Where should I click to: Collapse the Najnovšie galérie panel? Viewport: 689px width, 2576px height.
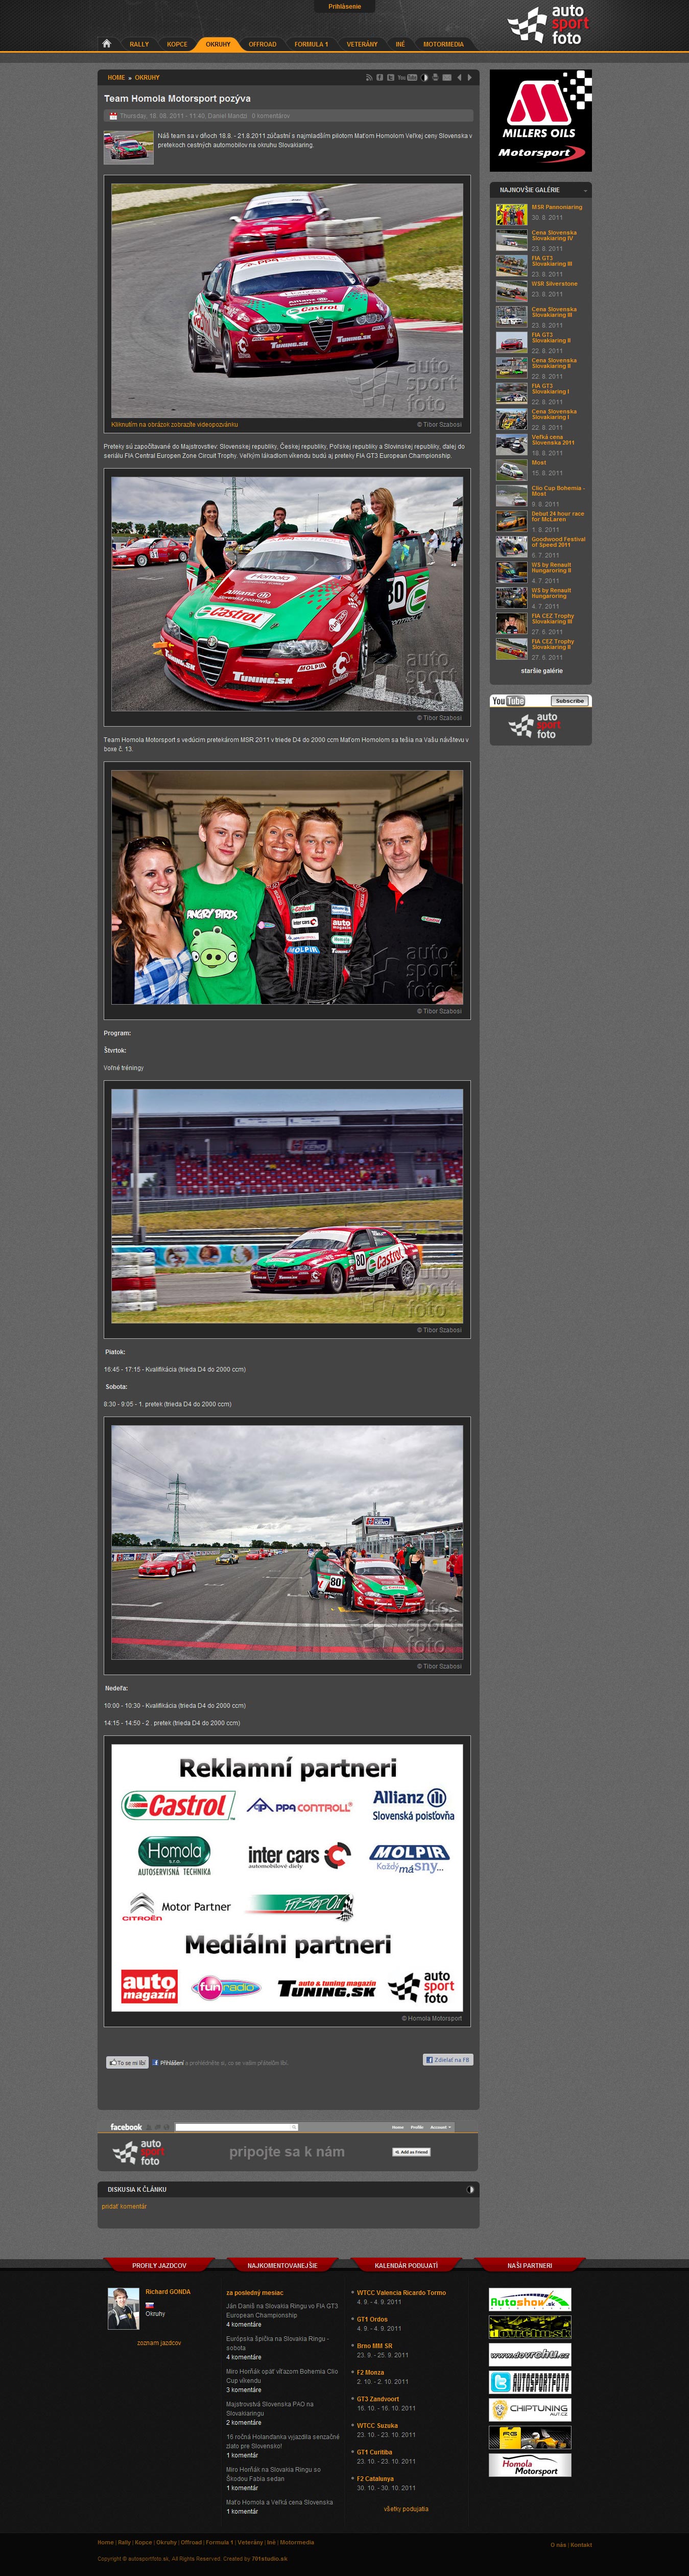tap(585, 190)
